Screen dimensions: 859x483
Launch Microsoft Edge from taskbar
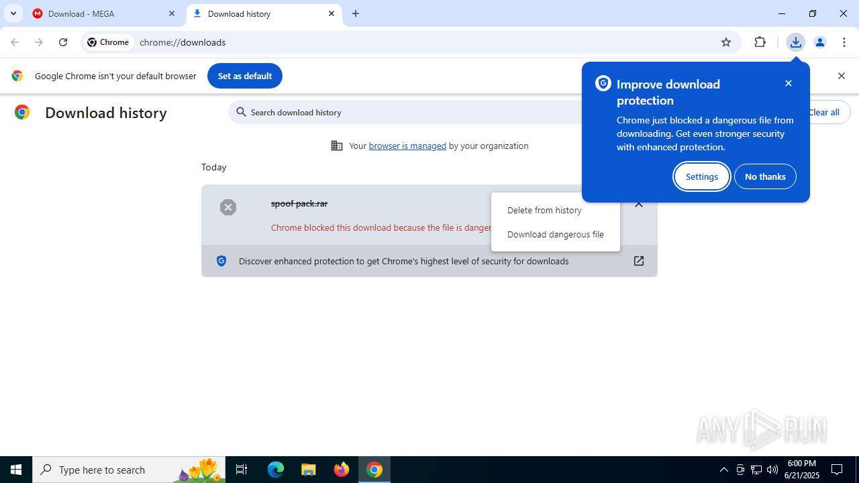tap(276, 470)
